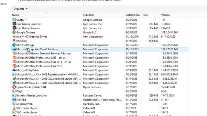Image resolution: width=207 pixels, height=116 pixels.
Task: Select the 8/28/2023 install date
Action: (x=131, y=20)
